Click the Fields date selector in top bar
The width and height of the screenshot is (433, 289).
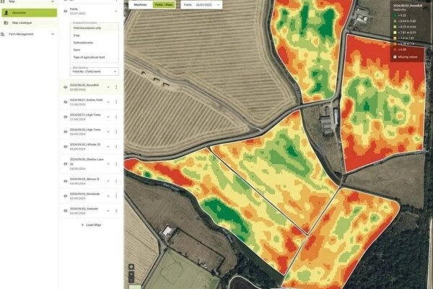click(201, 5)
